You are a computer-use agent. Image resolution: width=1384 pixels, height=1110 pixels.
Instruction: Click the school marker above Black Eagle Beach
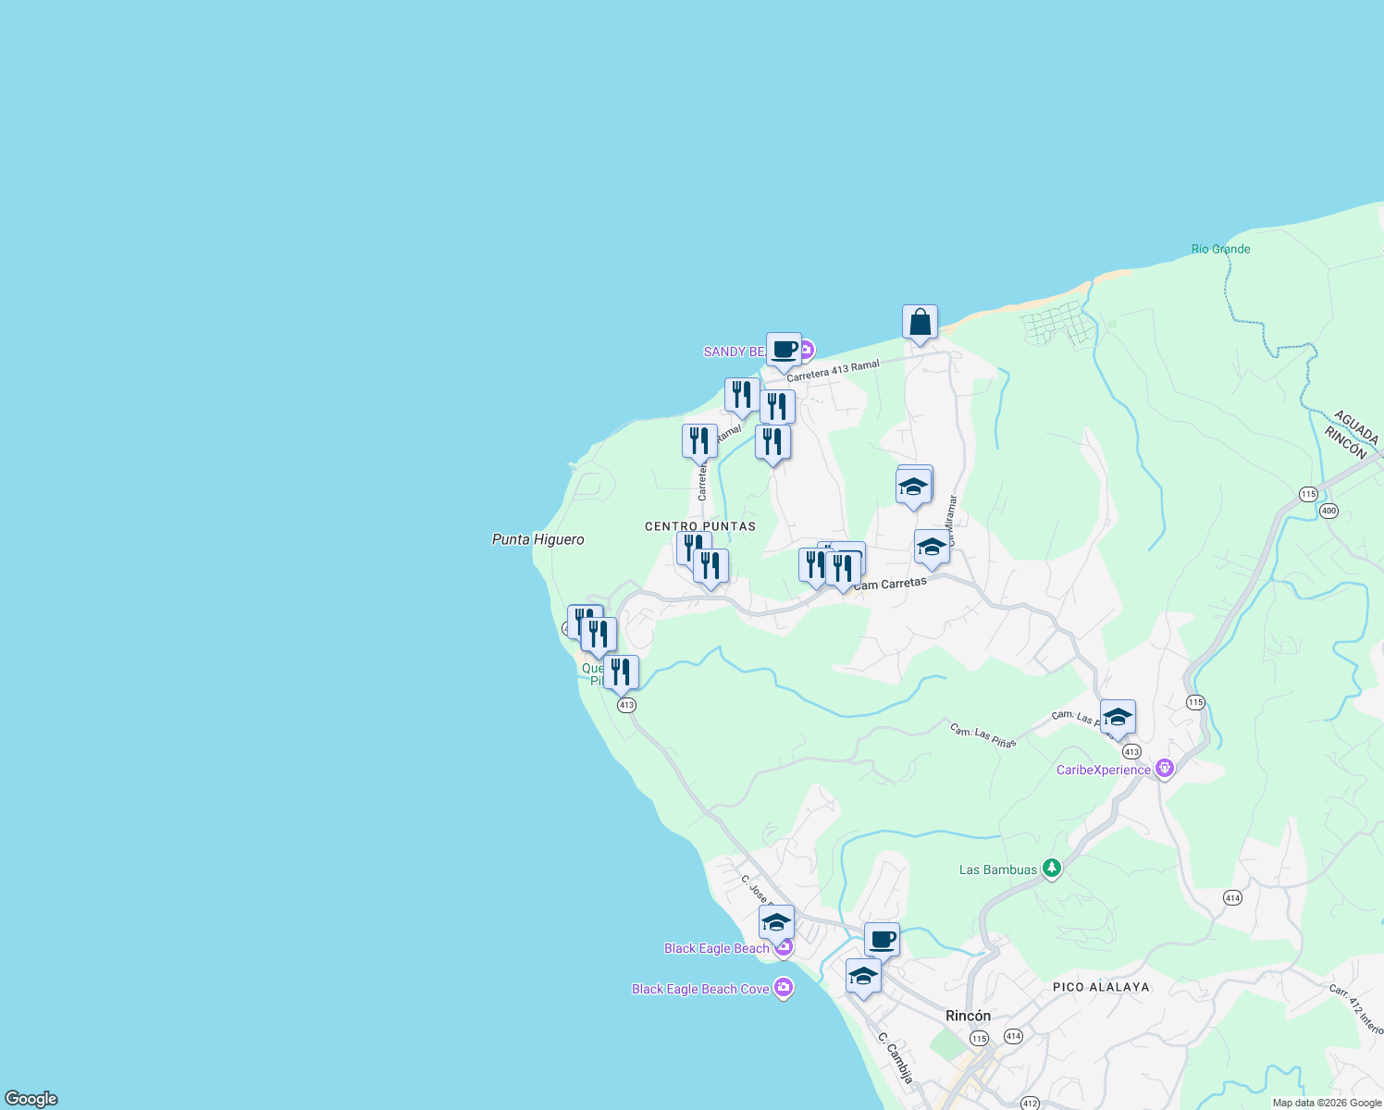pos(776,921)
